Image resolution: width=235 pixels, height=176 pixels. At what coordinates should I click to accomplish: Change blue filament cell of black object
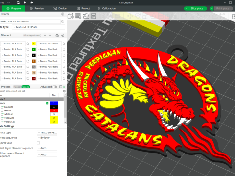[x=54, y=103]
